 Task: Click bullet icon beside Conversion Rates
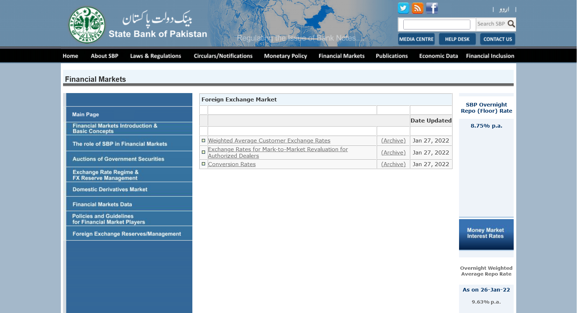coord(203,164)
